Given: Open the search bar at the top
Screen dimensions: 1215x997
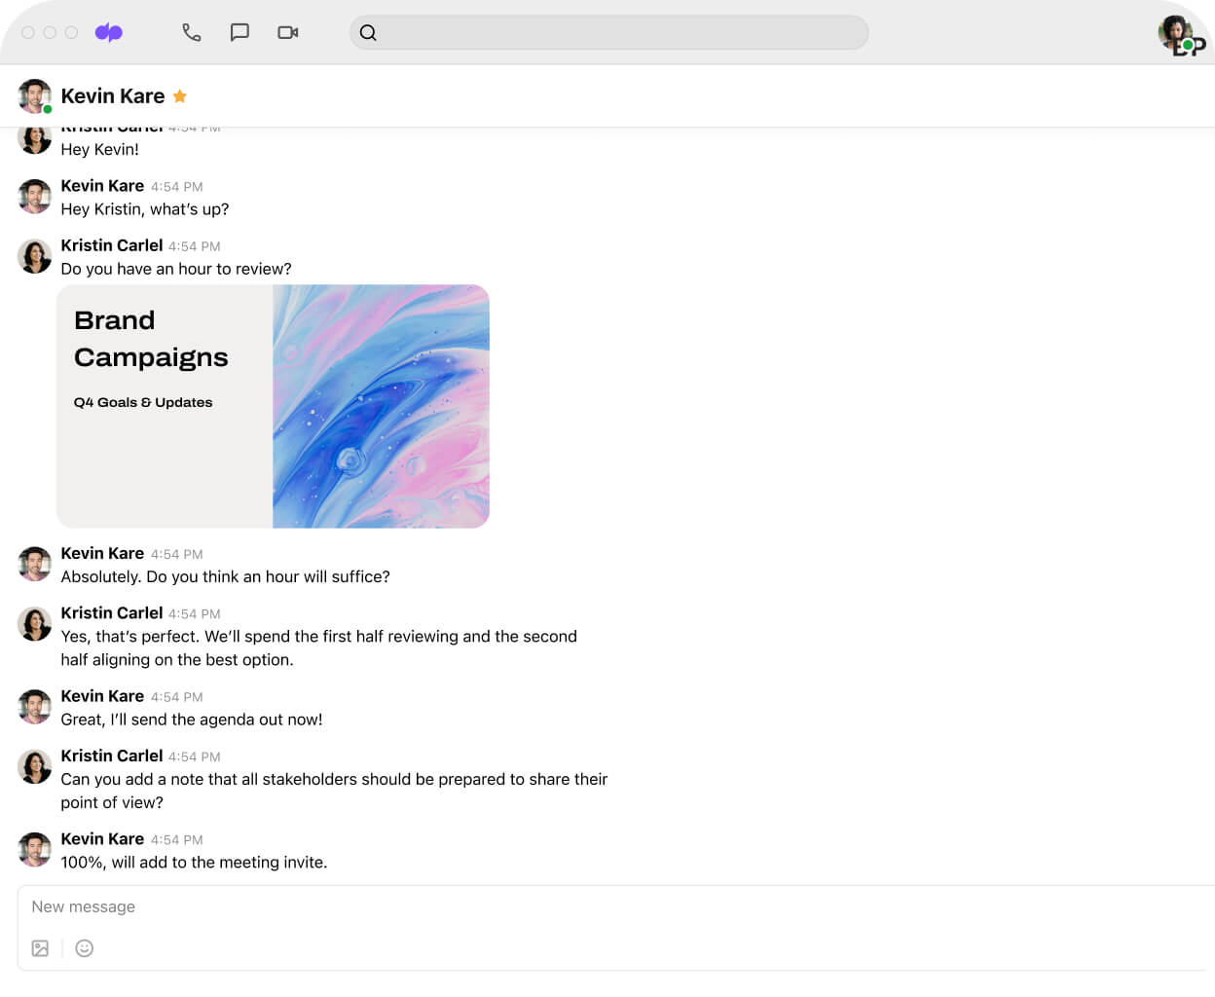Looking at the screenshot, I should click(x=608, y=32).
